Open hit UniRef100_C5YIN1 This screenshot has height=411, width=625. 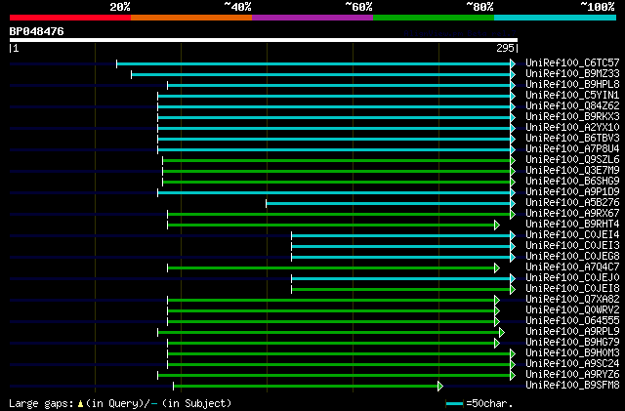[x=572, y=96]
